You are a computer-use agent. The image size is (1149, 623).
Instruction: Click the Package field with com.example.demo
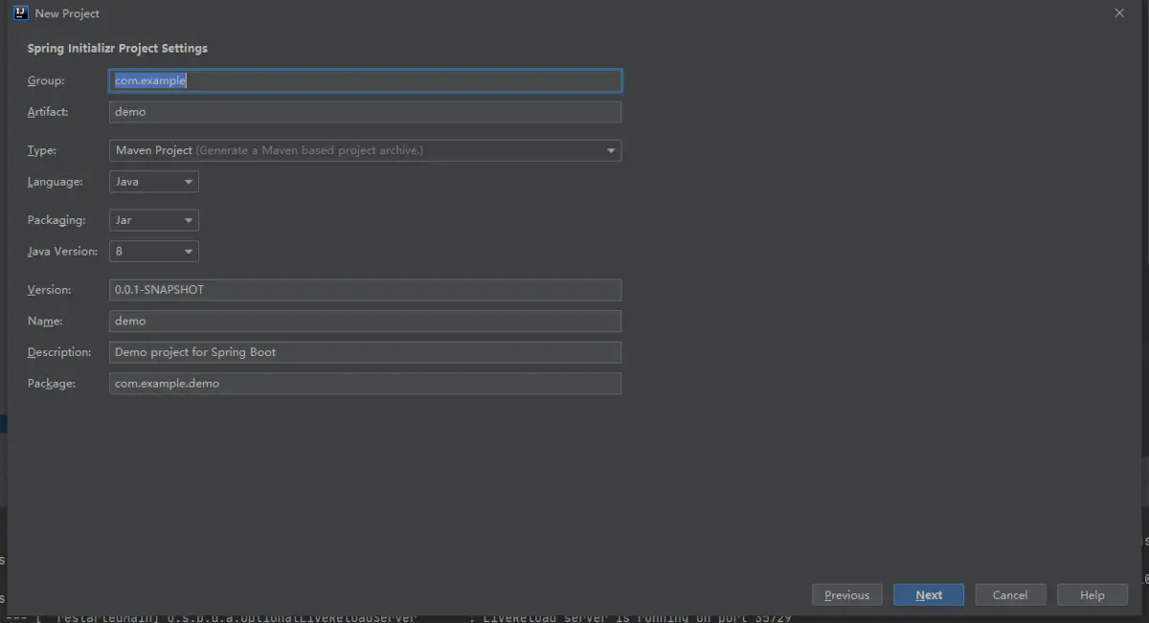point(365,384)
